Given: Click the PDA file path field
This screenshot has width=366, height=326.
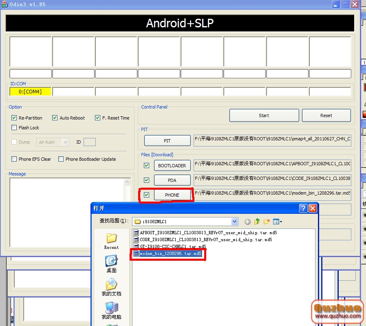Looking at the screenshot, I should click(272, 180).
